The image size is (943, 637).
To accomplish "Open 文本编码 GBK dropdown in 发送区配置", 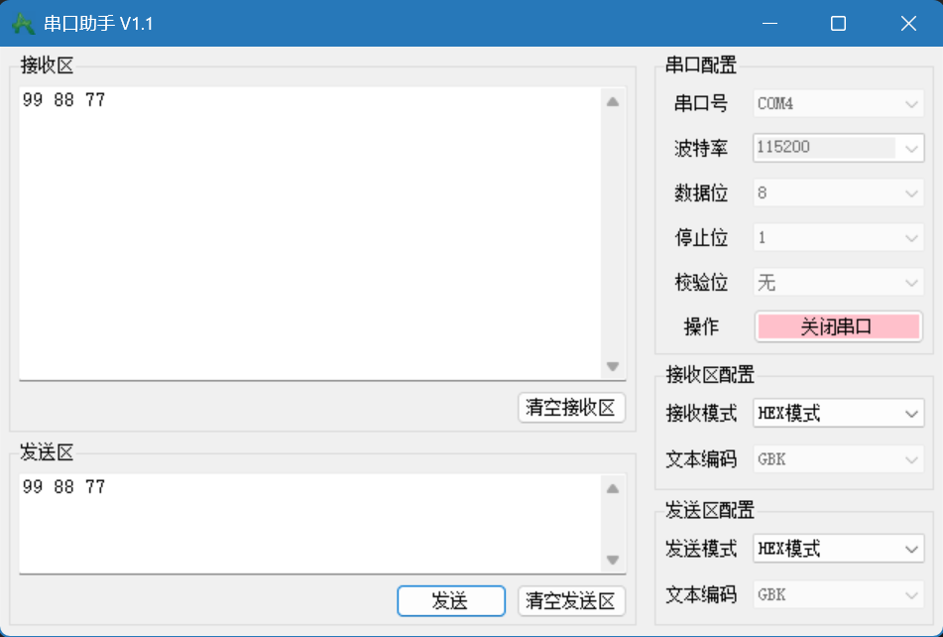I will [838, 595].
